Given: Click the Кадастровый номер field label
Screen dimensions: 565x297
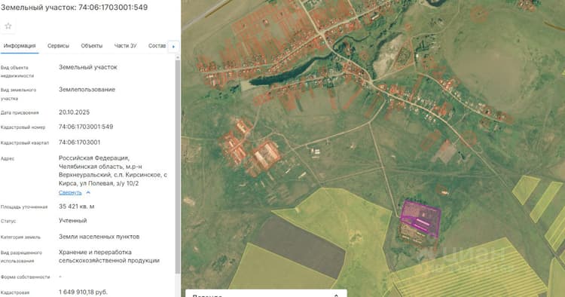Looking at the screenshot, I should (x=23, y=127).
